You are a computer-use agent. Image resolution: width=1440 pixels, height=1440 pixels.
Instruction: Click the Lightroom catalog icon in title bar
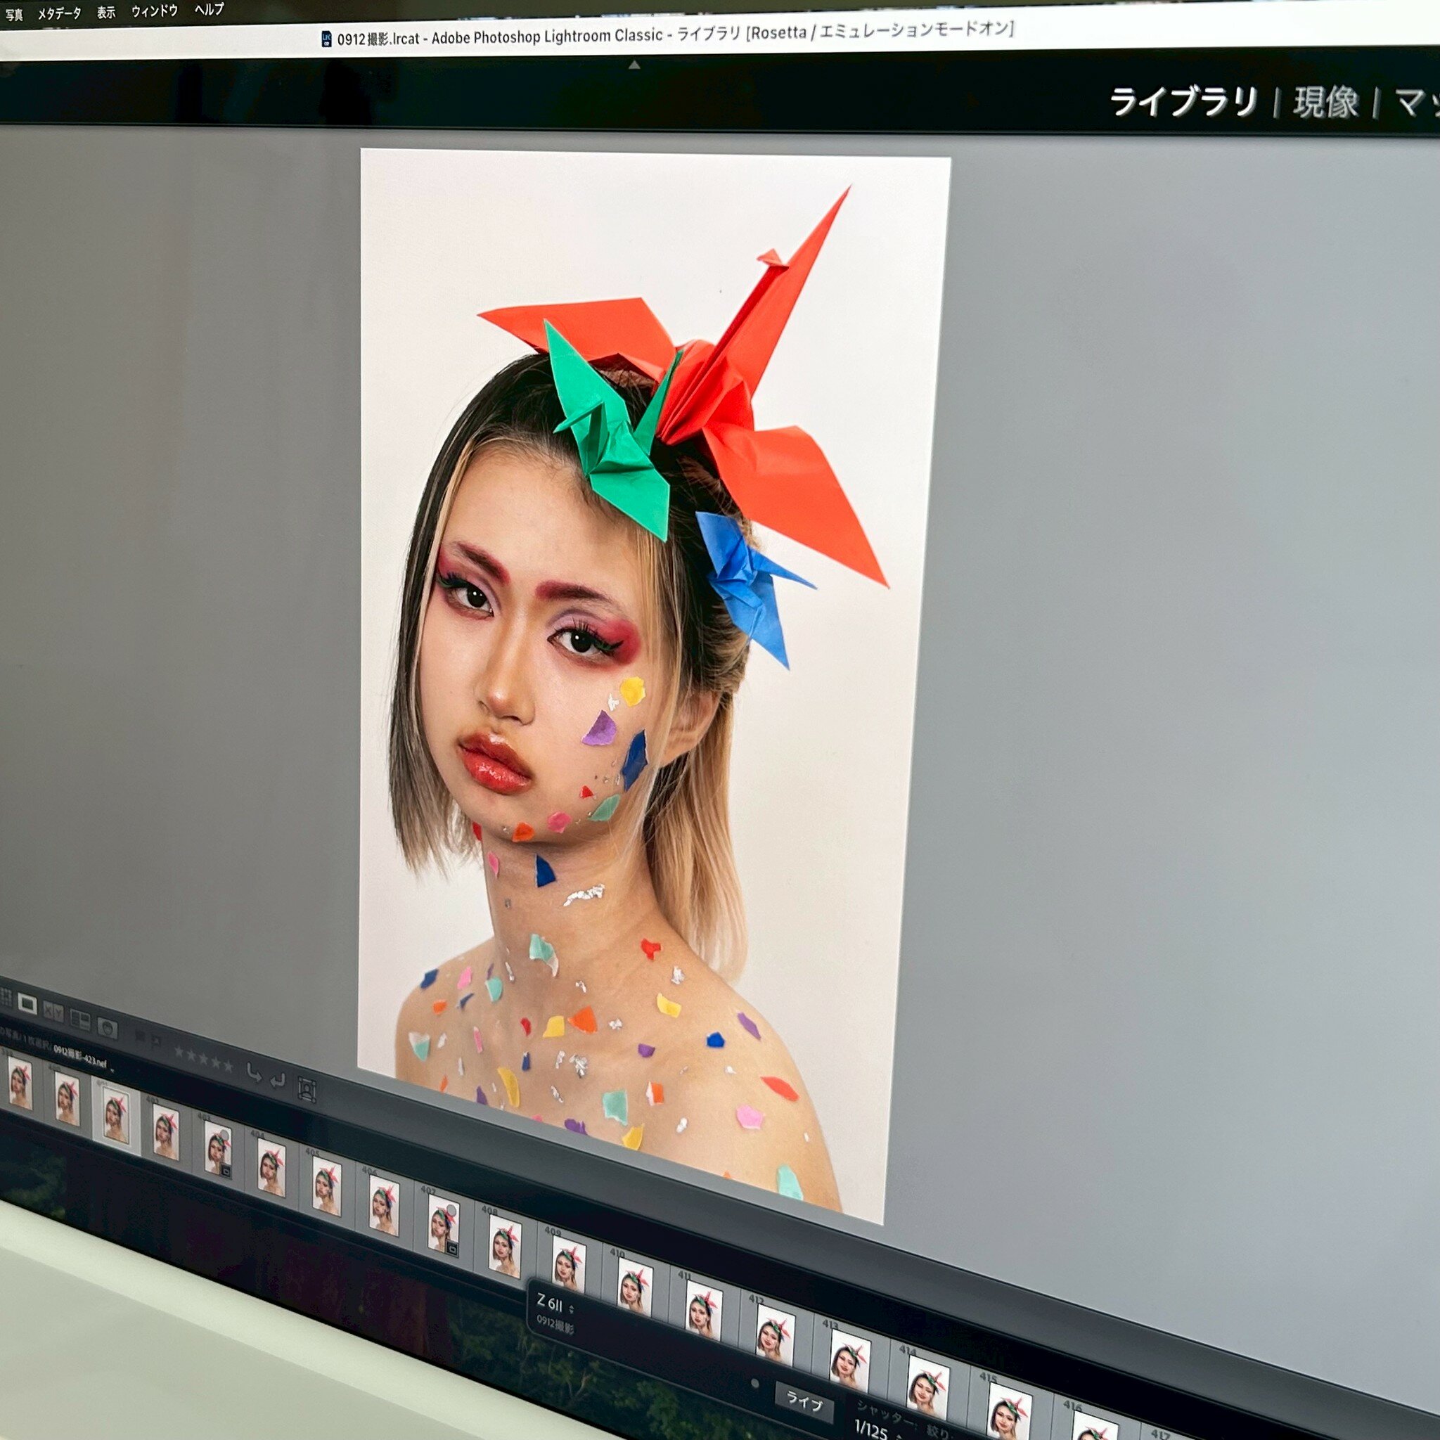click(x=326, y=39)
